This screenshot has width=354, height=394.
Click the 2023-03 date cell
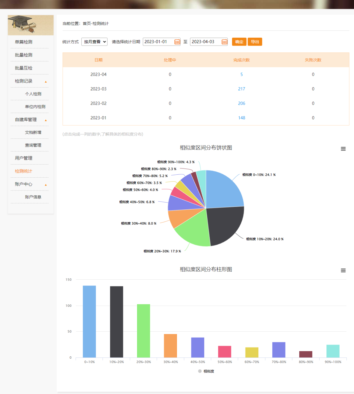(98, 89)
